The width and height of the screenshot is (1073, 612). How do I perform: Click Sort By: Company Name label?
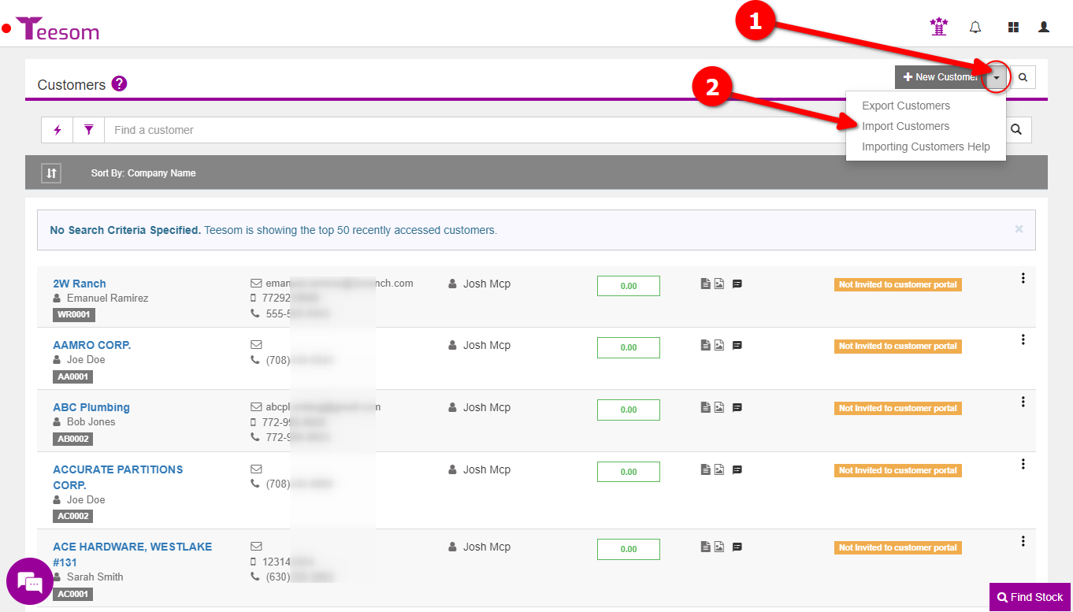[x=143, y=172]
